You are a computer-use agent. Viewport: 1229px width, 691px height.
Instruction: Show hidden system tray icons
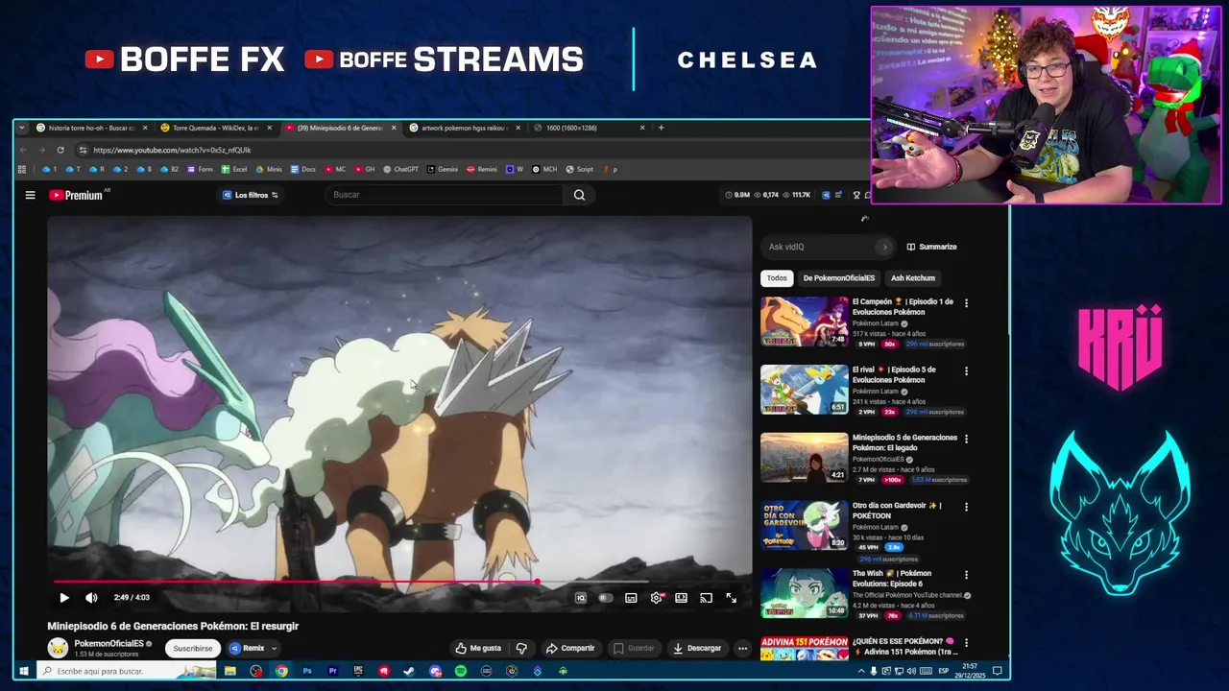coord(860,671)
